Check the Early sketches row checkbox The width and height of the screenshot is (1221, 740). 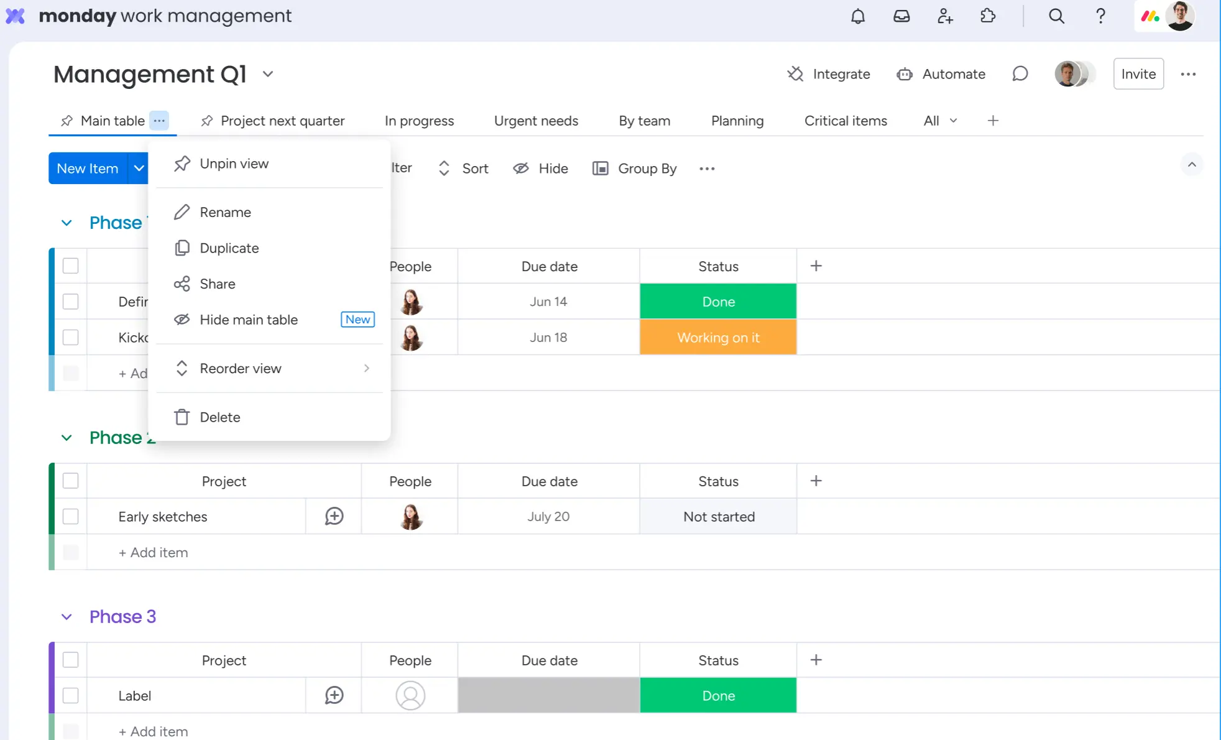71,516
